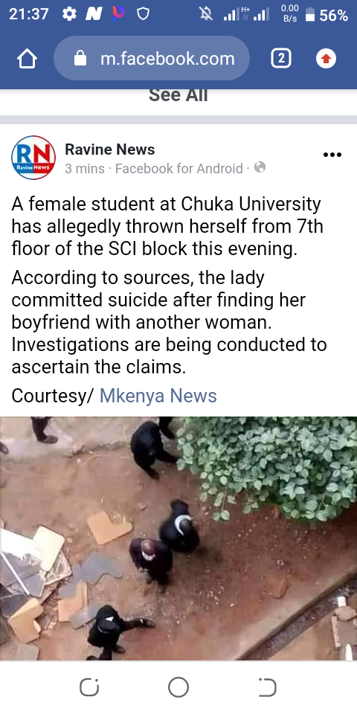This screenshot has height=714, width=357.
Task: Open the three-dot post options menu
Action: coord(332,155)
